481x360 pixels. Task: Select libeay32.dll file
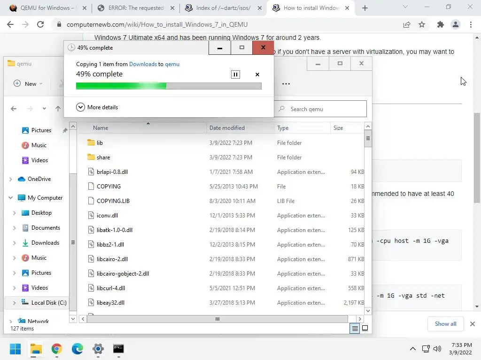(110, 303)
